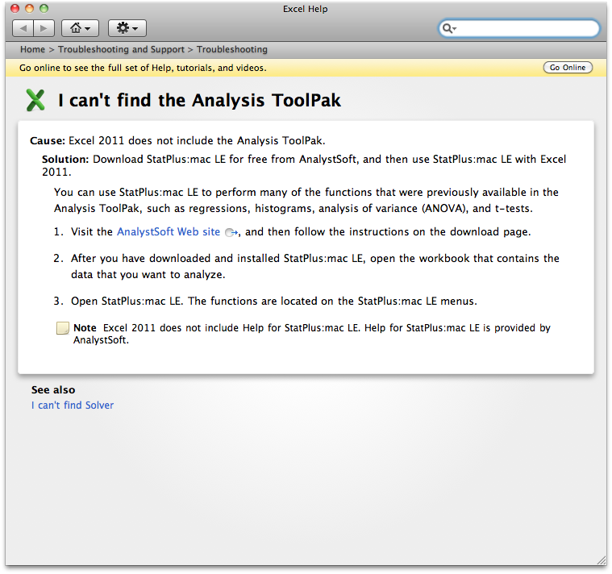Zoom the Excel Help window
612x574 pixels.
click(x=44, y=9)
